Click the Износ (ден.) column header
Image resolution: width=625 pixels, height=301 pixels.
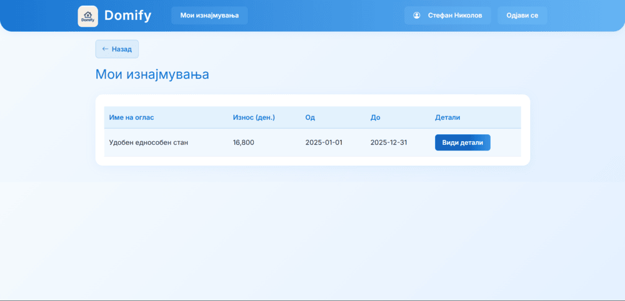point(254,117)
